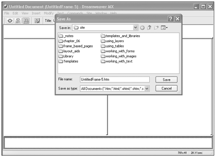Click inside the bottom hatched frame

point(108,143)
